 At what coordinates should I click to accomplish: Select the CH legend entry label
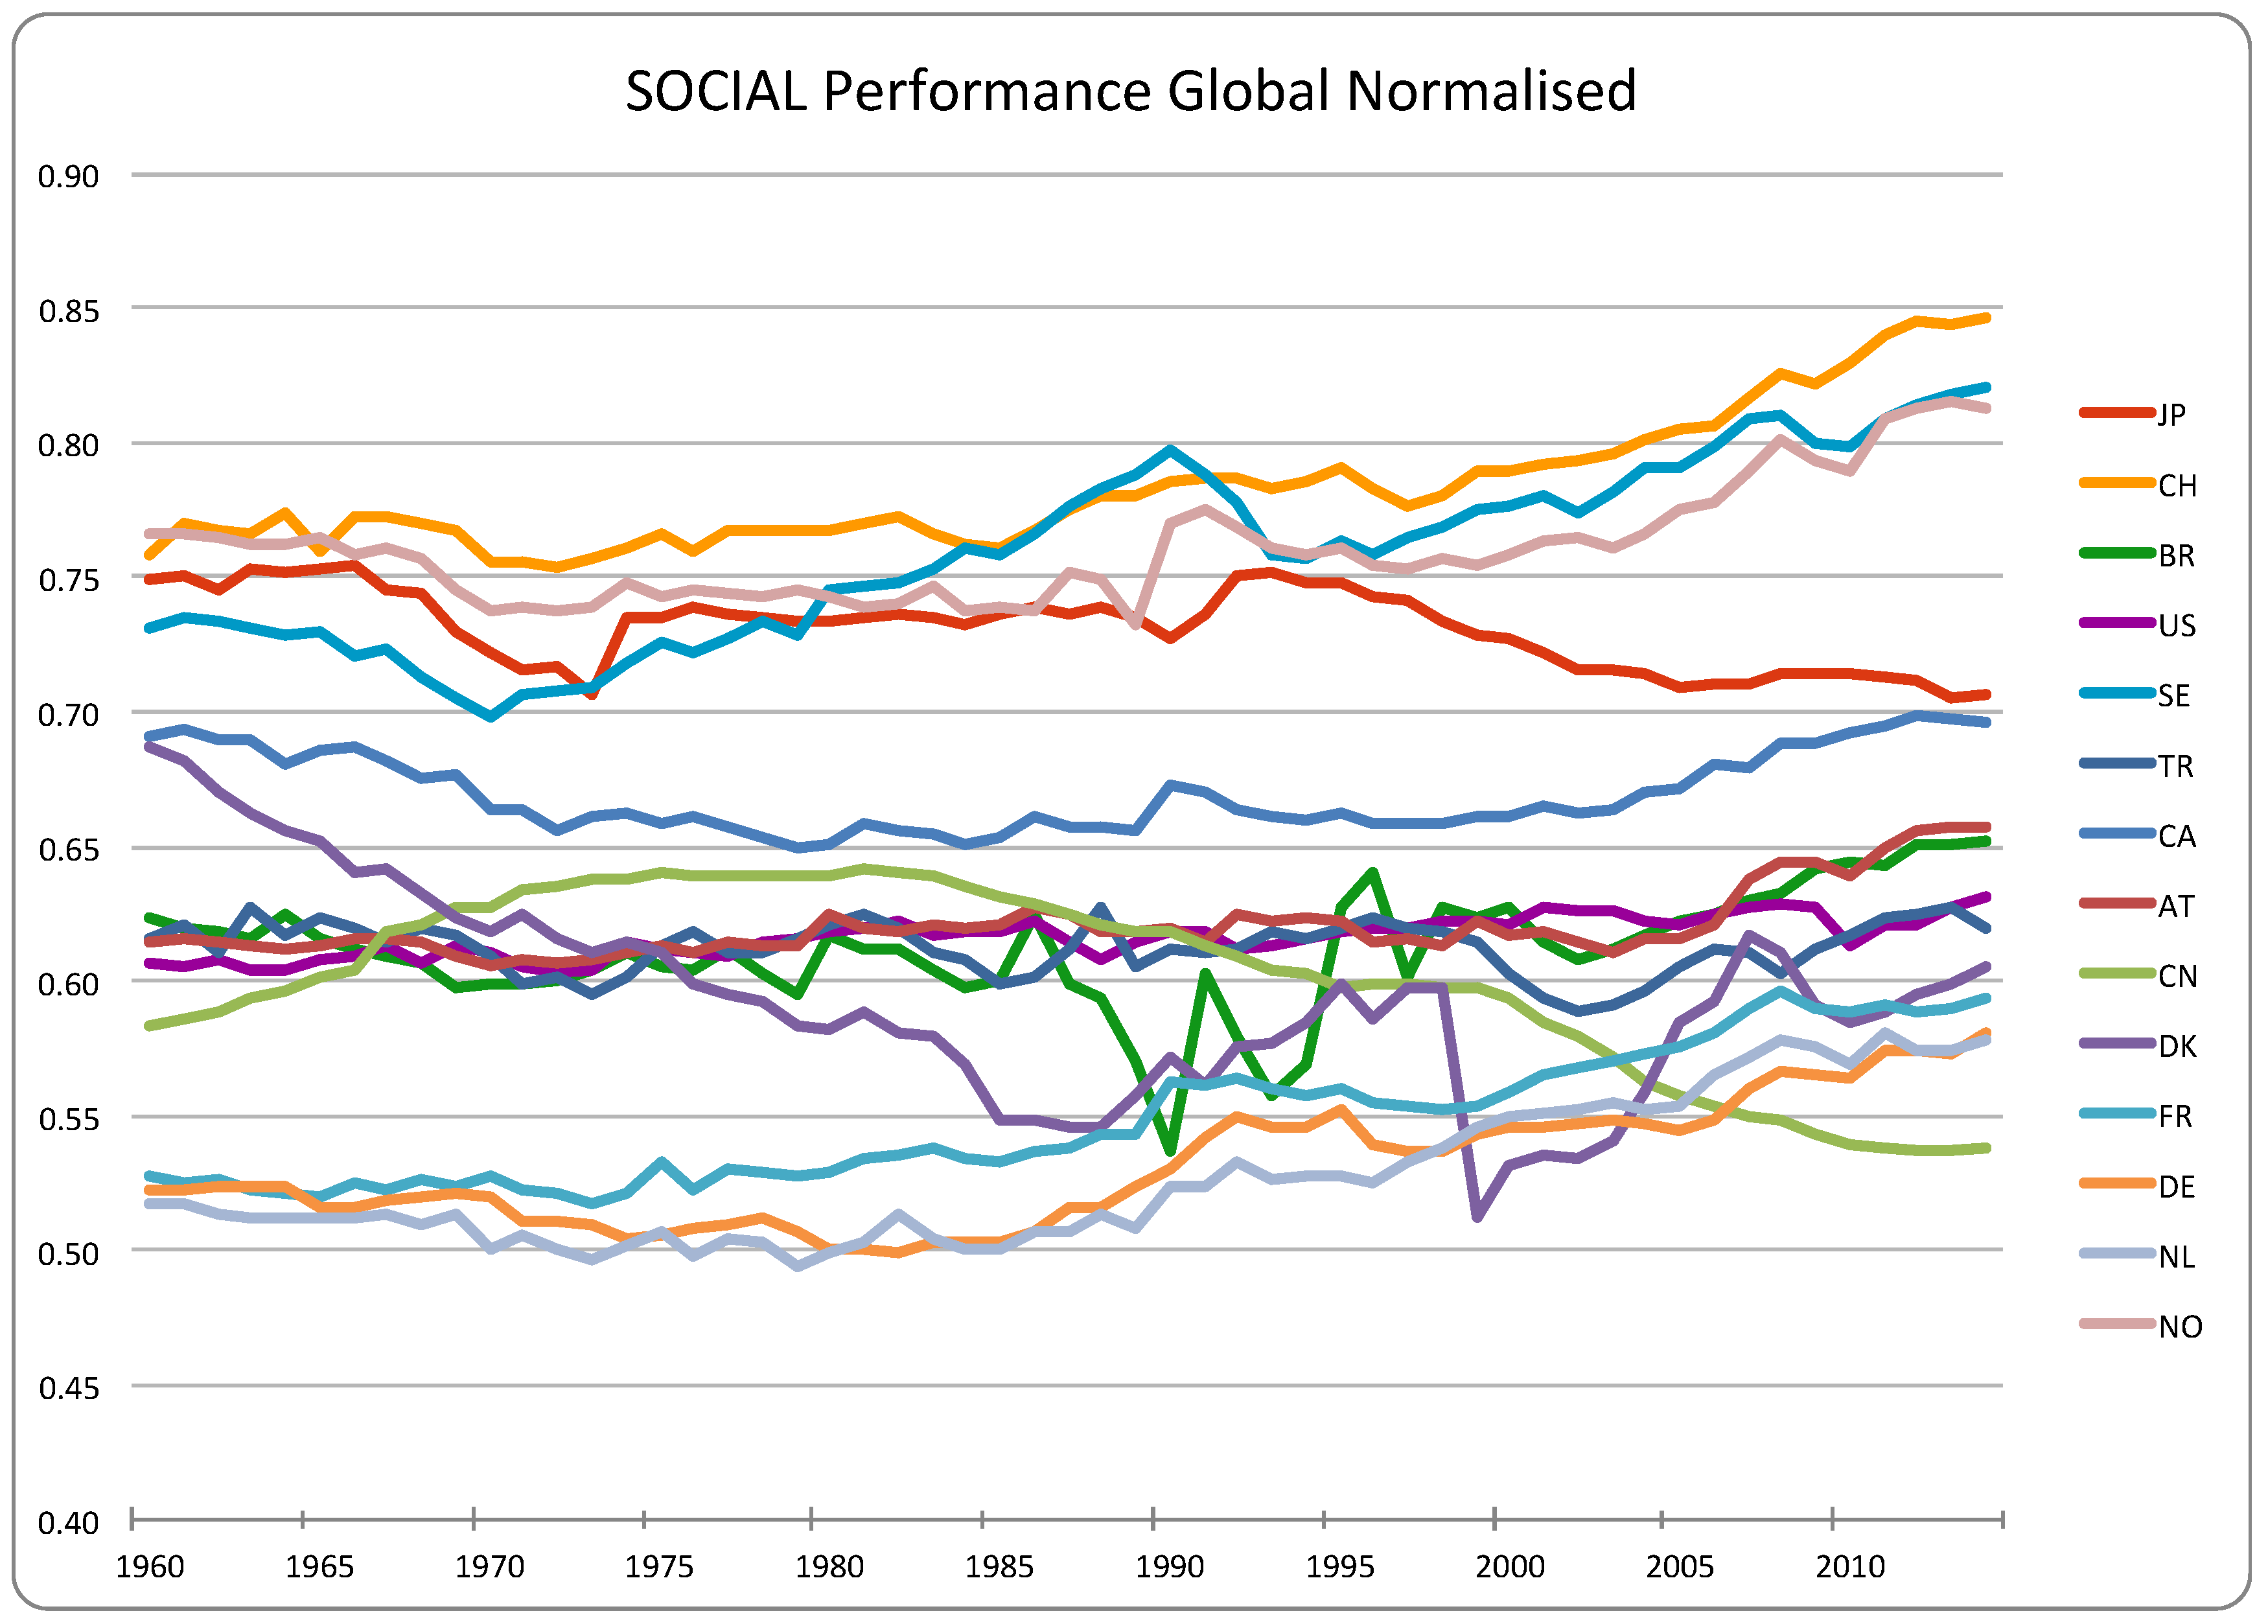[x=2177, y=486]
